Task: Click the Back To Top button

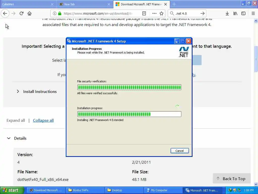Action: (x=232, y=179)
